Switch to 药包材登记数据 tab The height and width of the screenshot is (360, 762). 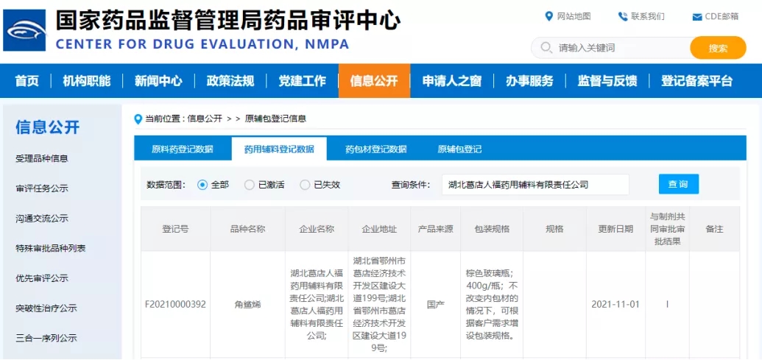(376, 149)
